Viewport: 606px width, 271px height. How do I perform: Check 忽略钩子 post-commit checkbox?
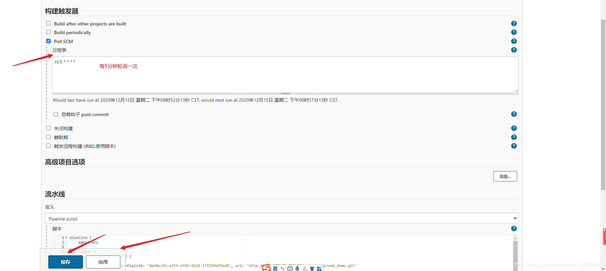pyautogui.click(x=56, y=114)
